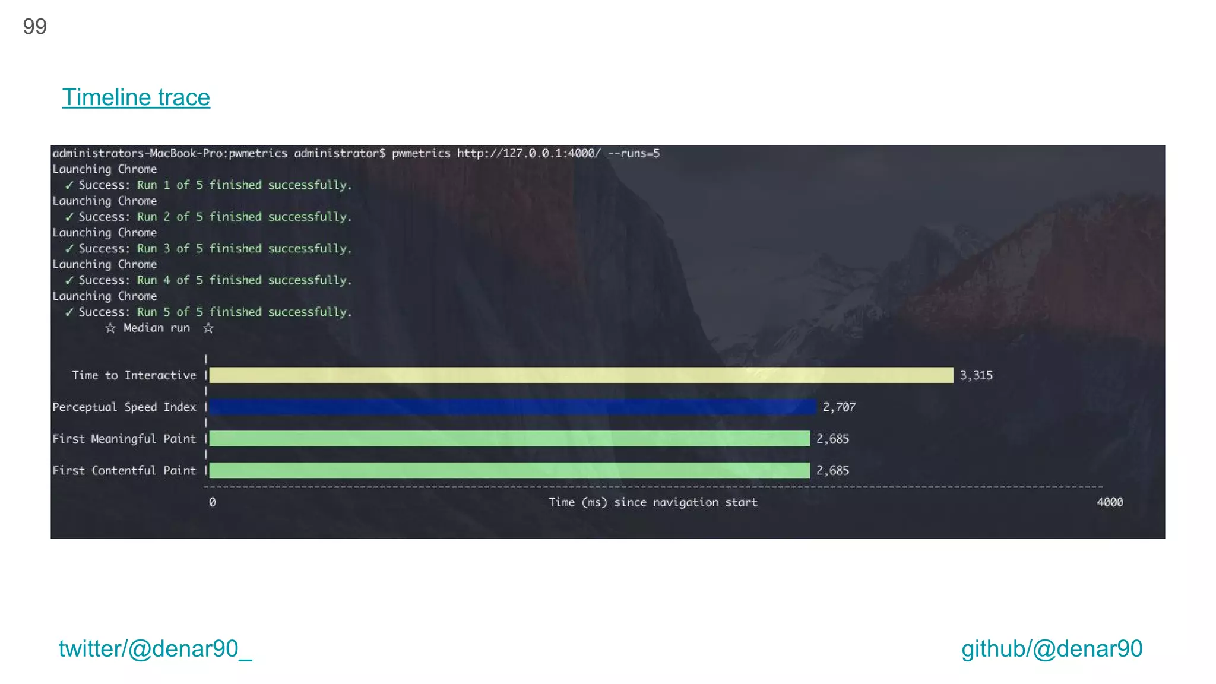Click the Time to Interactive label

click(134, 375)
